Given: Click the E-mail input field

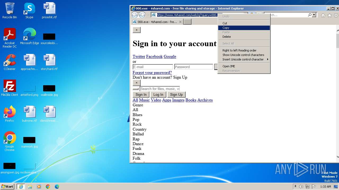Looking at the screenshot, I should 153,67.
